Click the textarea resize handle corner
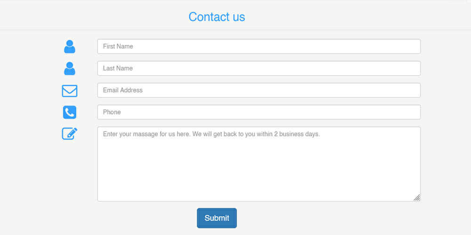Viewport: 471px width, 235px height. tap(417, 198)
